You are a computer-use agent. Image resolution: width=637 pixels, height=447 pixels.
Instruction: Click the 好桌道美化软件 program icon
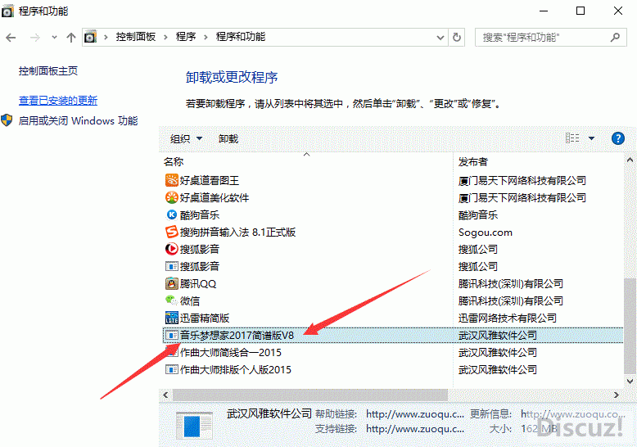pyautogui.click(x=171, y=197)
